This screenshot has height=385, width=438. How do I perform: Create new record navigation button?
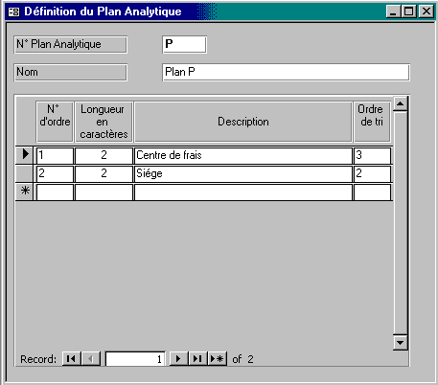(x=218, y=359)
